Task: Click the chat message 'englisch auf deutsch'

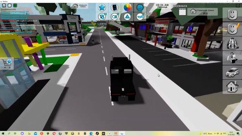Action: (28, 21)
